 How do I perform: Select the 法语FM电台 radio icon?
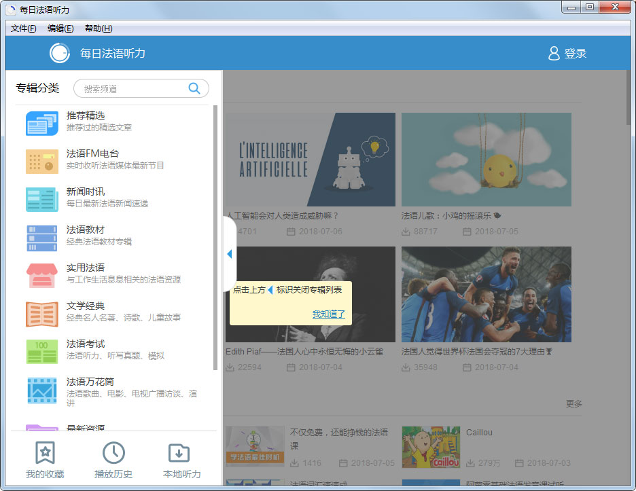tap(42, 161)
